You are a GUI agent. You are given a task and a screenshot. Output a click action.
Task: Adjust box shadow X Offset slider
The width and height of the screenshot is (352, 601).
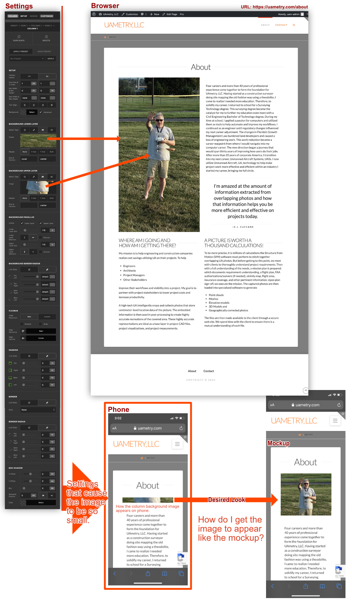pyautogui.click(x=31, y=474)
